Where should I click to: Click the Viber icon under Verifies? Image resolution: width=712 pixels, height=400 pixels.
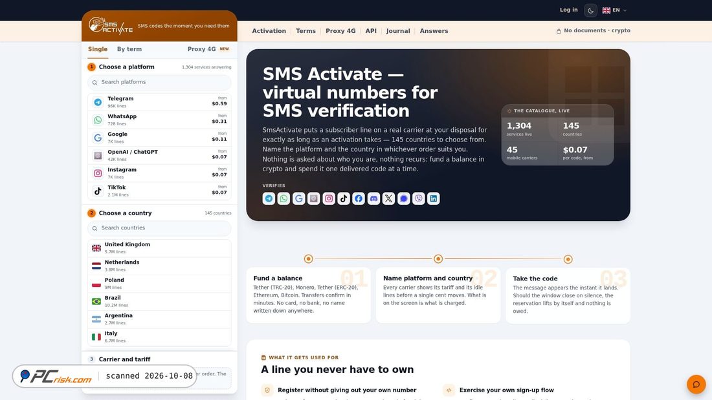click(419, 198)
